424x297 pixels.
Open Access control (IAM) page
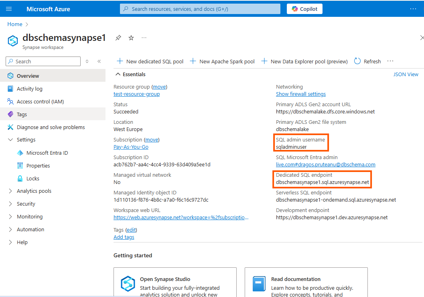tap(40, 101)
